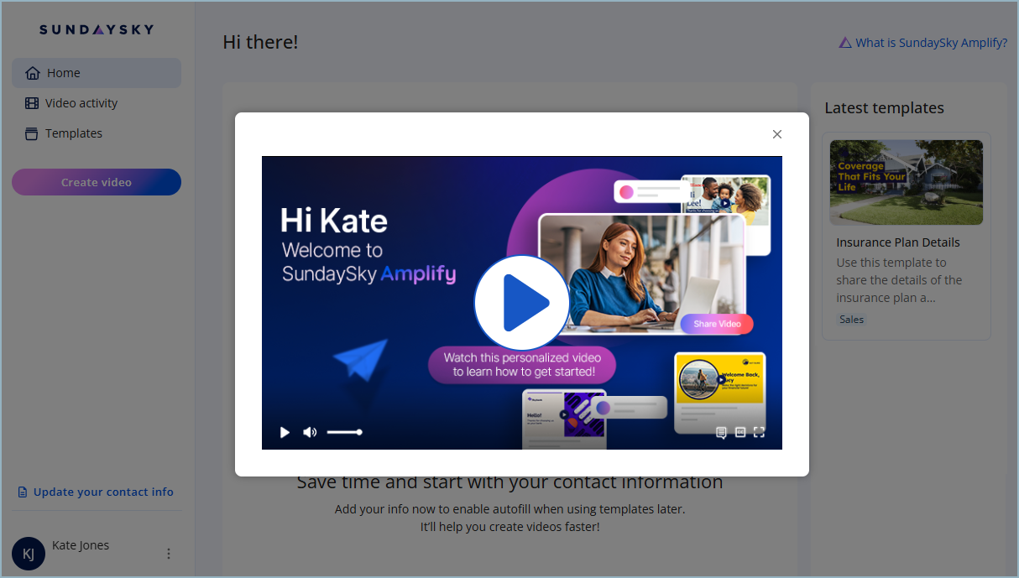This screenshot has height=578, width=1019.
Task: Click the small play icon in video controls
Action: tap(285, 432)
